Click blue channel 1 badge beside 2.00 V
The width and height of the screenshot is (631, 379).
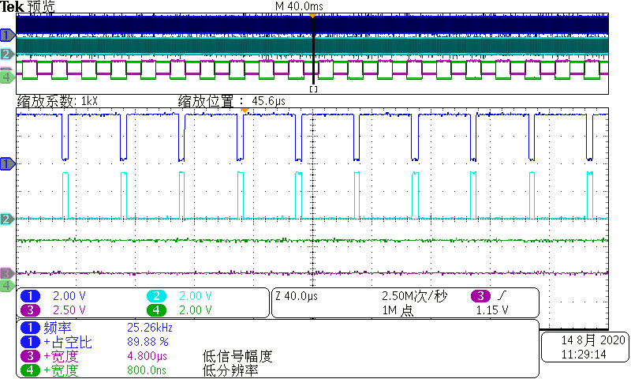[30, 296]
